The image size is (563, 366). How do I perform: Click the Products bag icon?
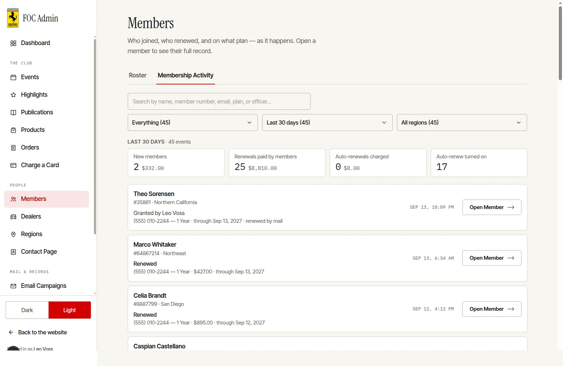[x=13, y=130]
